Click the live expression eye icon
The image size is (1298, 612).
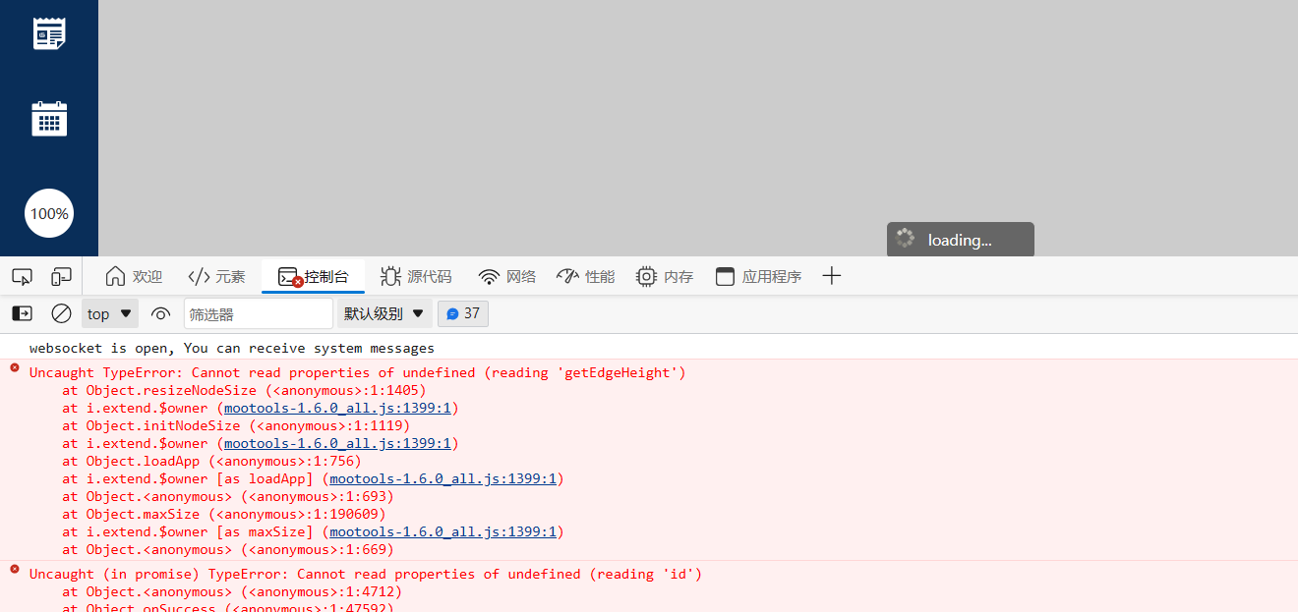point(160,314)
